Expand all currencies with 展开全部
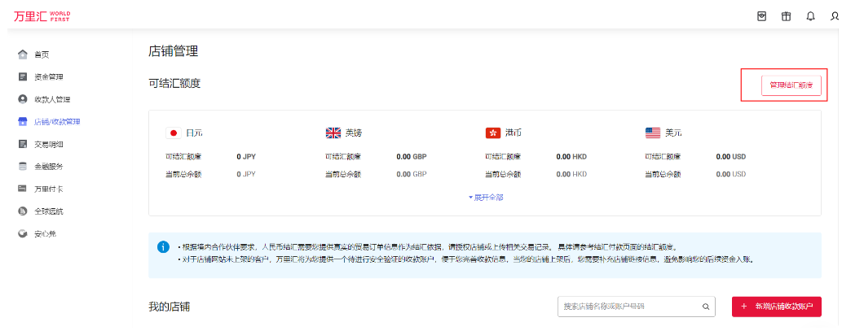 pyautogui.click(x=485, y=197)
